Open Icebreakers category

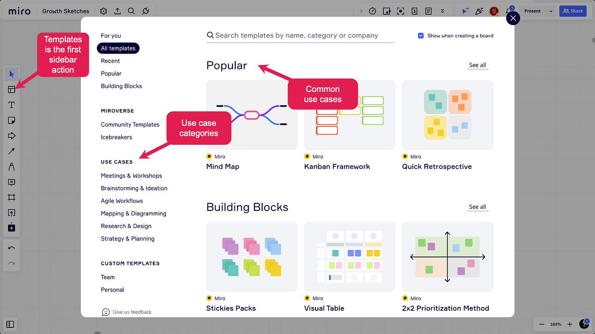point(116,137)
